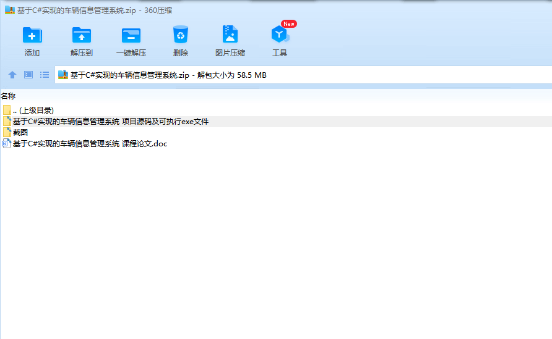
Task: Click the 删除 (Delete) trash icon
Action: pos(181,35)
